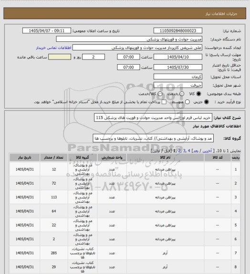This screenshot has width=250, height=274.
Task: Click the تعداد / مقدار column header
Action: [53, 157]
